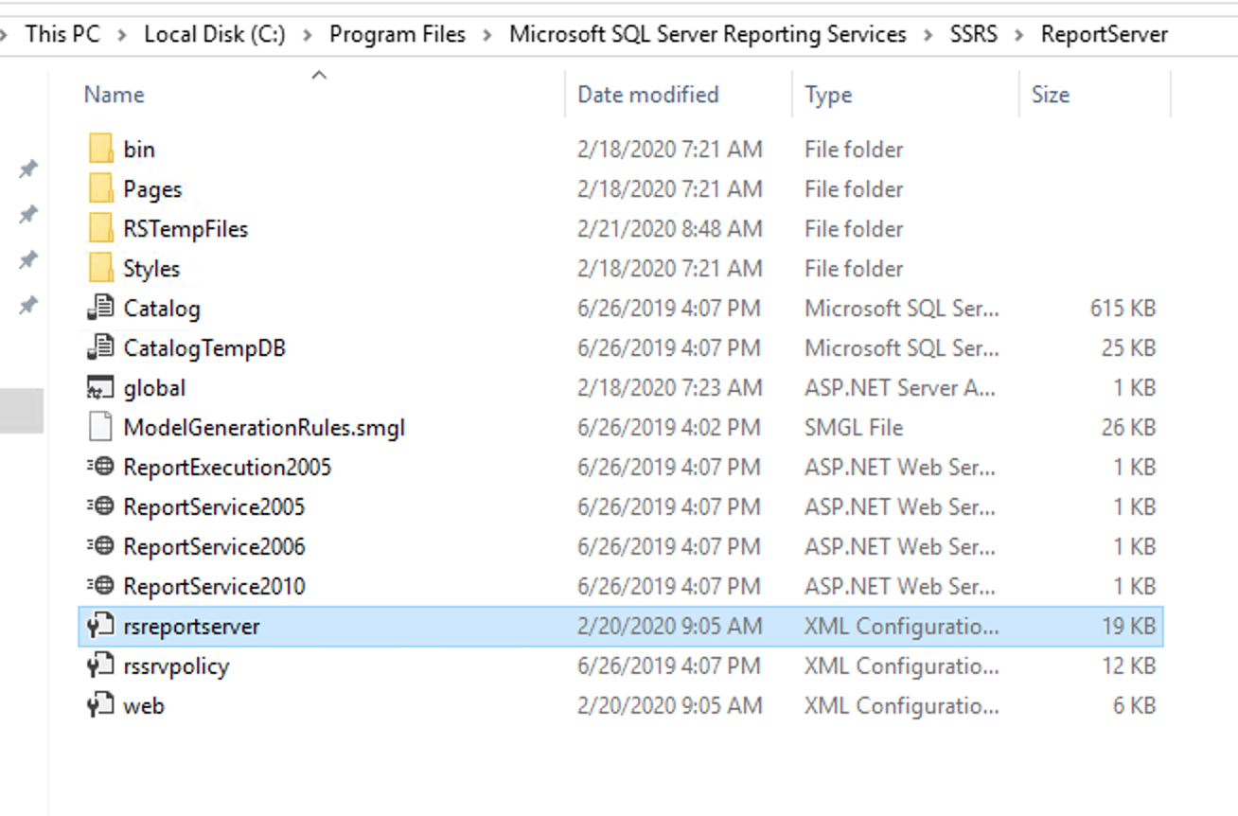Expand the chevron after Program Files

(487, 35)
